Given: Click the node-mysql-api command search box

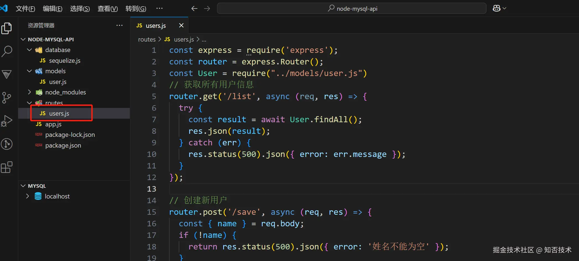Looking at the screenshot, I should (x=352, y=9).
